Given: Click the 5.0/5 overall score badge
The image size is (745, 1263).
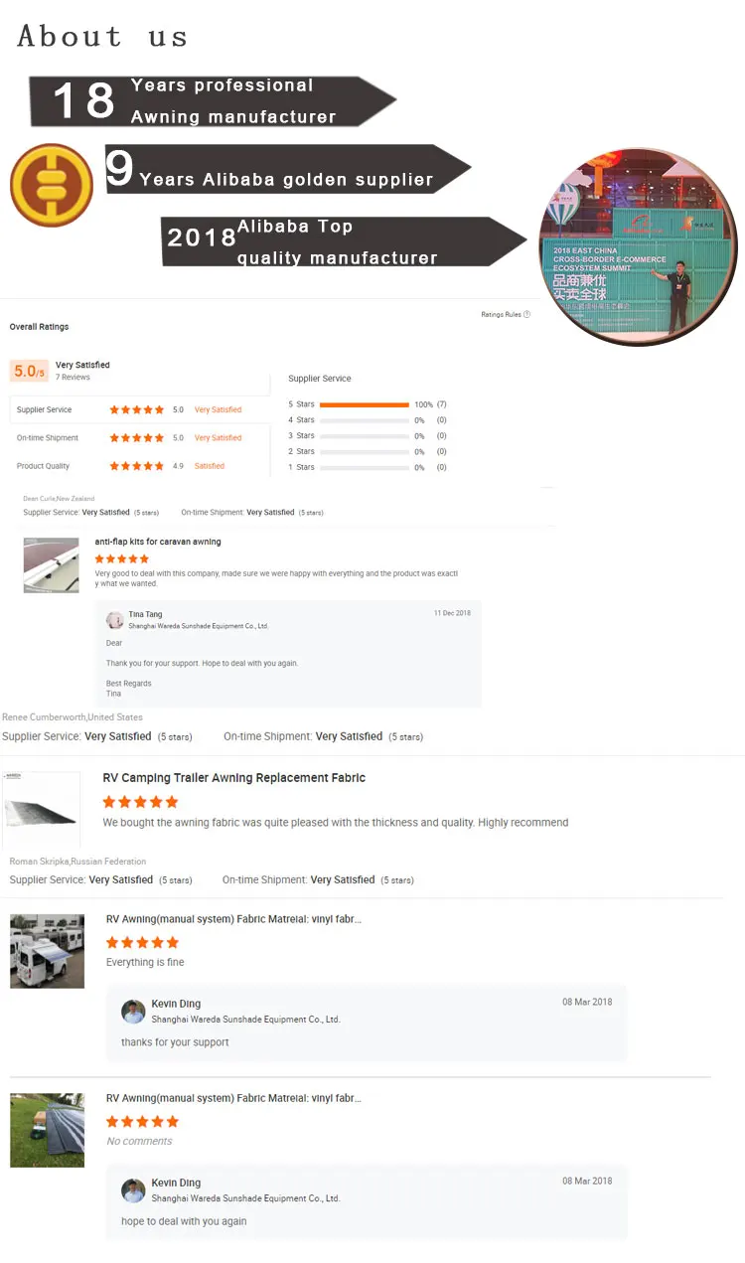Looking at the screenshot, I should pos(29,372).
